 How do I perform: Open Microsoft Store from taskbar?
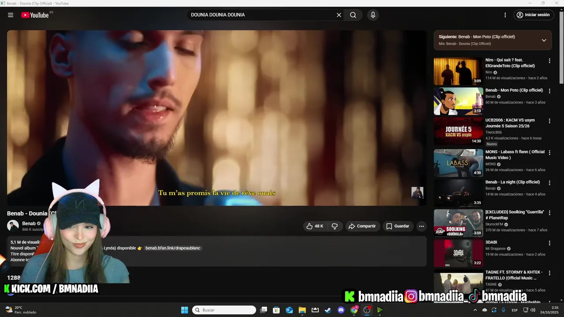276,310
